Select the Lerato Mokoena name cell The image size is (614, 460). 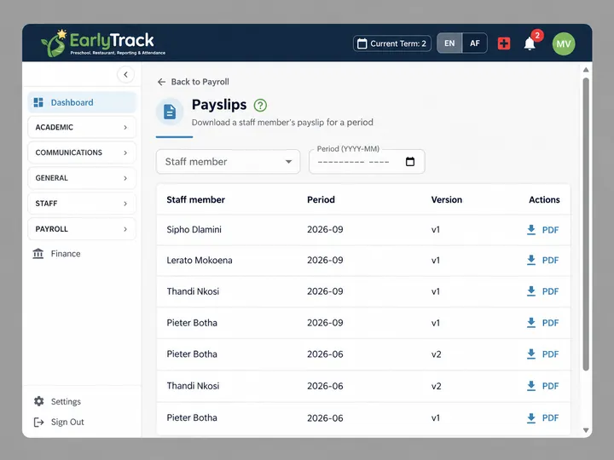(x=200, y=261)
